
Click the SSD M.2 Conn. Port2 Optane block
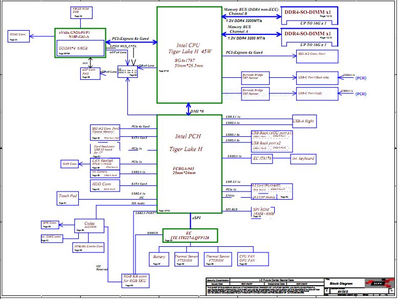(x=105, y=133)
